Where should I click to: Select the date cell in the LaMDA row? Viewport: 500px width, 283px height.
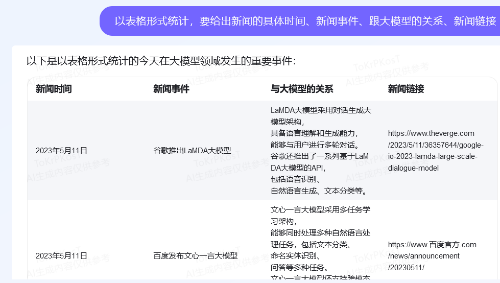pos(61,151)
